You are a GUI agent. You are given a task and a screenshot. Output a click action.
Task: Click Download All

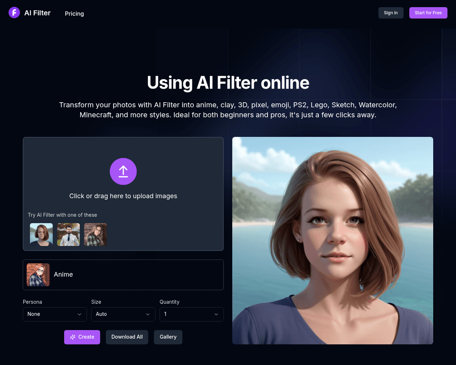pos(127,337)
